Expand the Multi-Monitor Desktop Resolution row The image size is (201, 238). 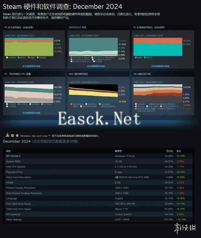(99, 193)
